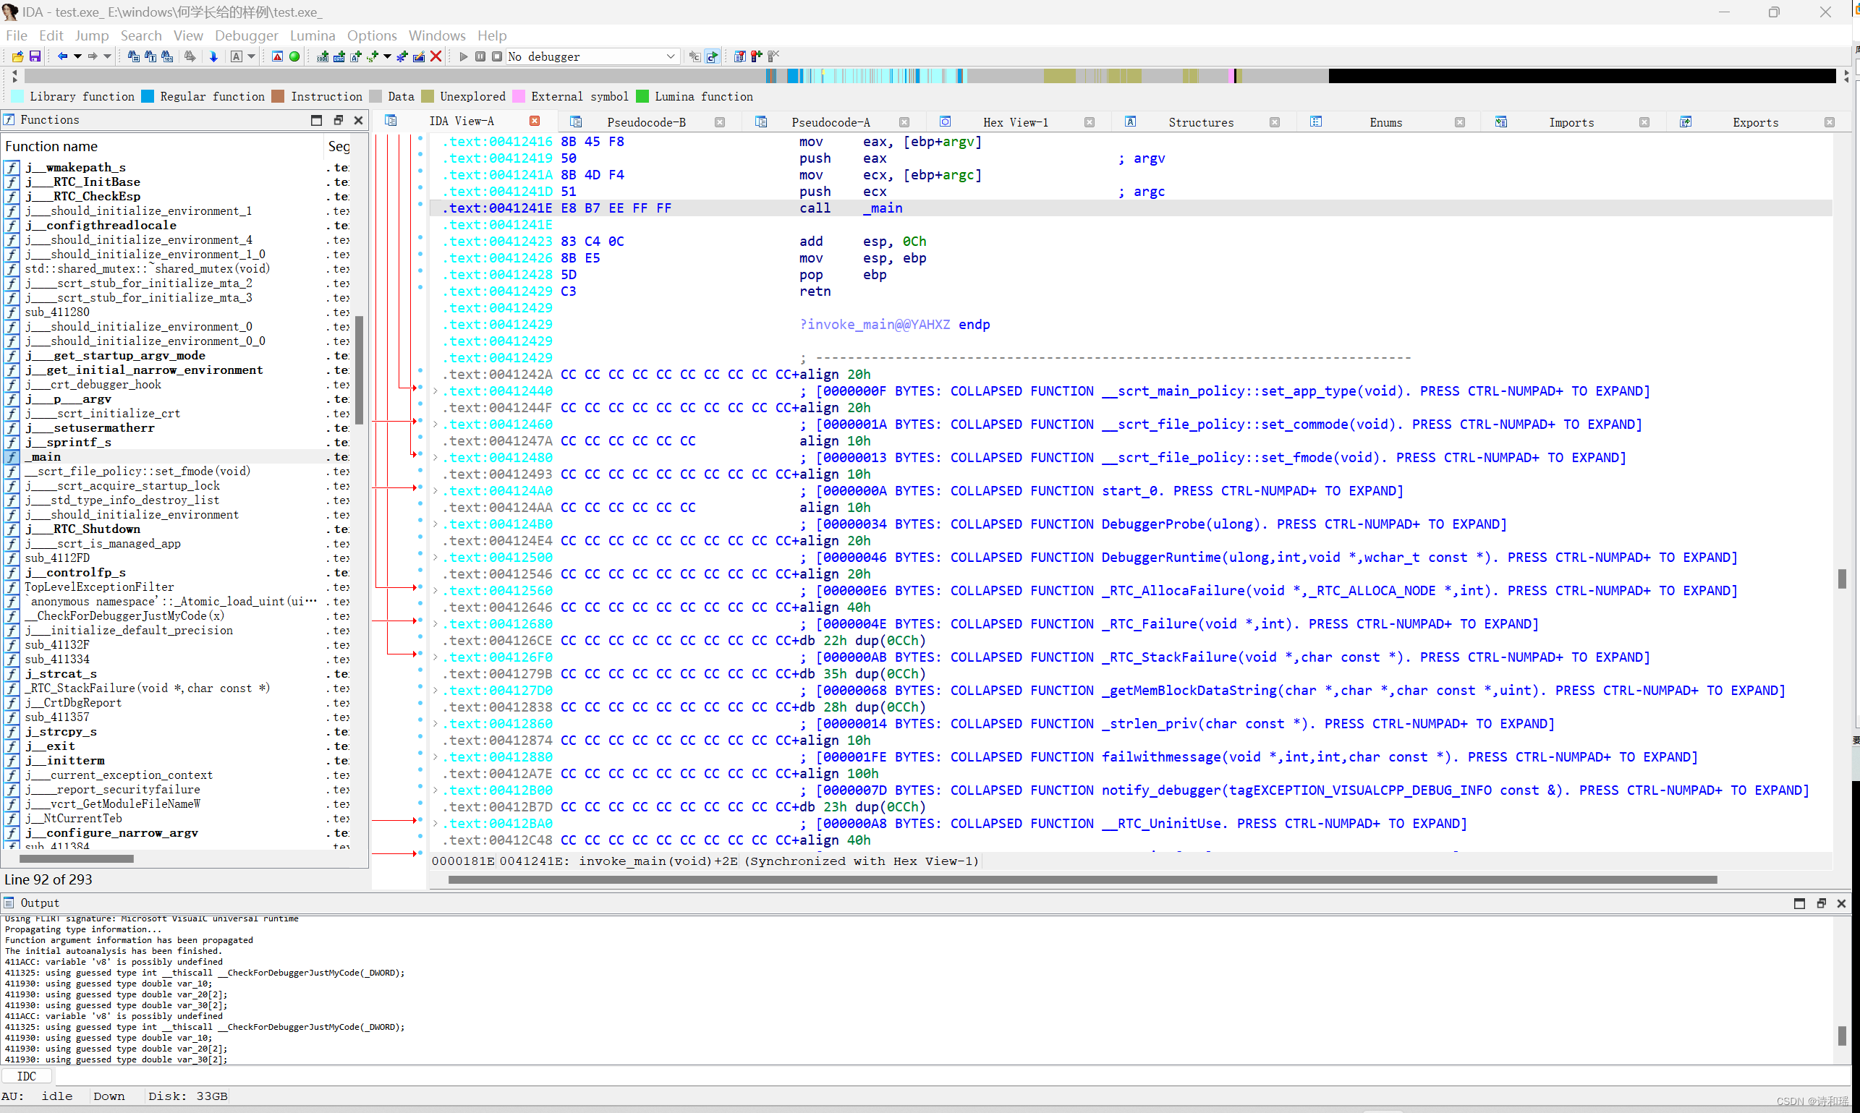1860x1113 pixels.
Task: Click the Start process play icon
Action: [x=463, y=56]
